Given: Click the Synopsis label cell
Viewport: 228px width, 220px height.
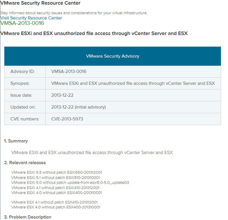Looking at the screenshot, I should (20, 83).
